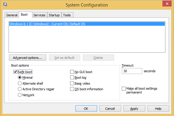
Task: Open Advanced options dialog
Action: pos(28,58)
